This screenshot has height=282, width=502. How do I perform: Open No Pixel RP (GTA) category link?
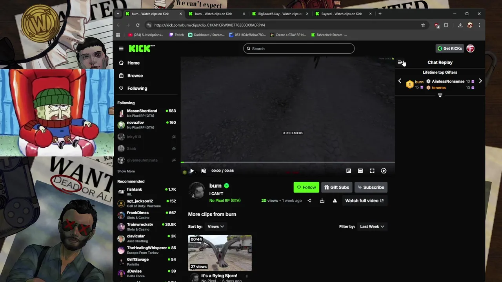pyautogui.click(x=225, y=201)
